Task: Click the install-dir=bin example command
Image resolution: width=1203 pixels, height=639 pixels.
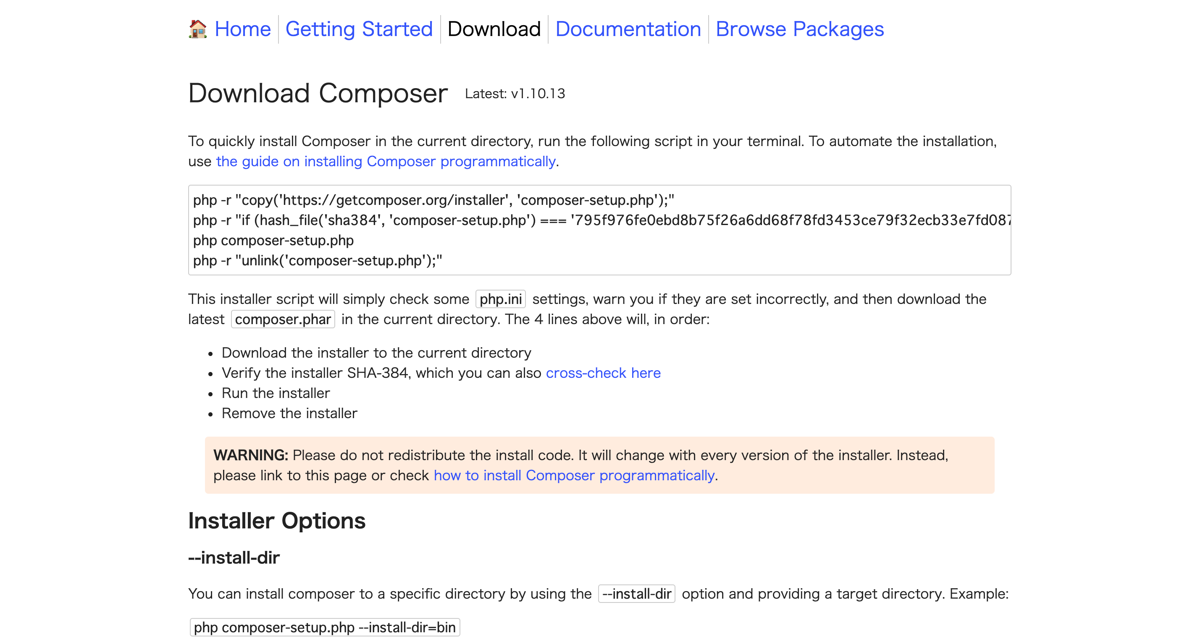Action: pos(325,627)
